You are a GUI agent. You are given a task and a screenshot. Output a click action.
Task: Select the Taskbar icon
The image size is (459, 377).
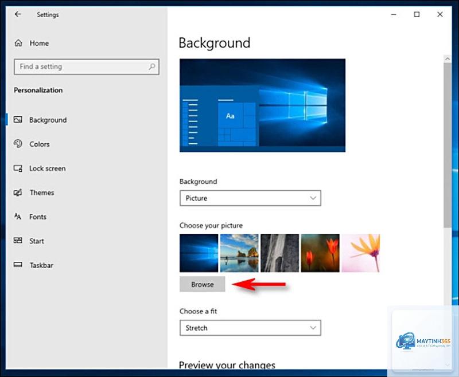click(x=18, y=265)
